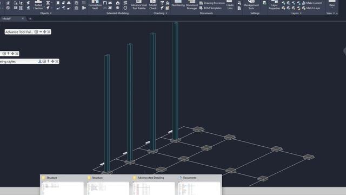Click the arch-shaped icon in Extended Modeling
The height and width of the screenshot is (195, 346).
(x=118, y=3)
